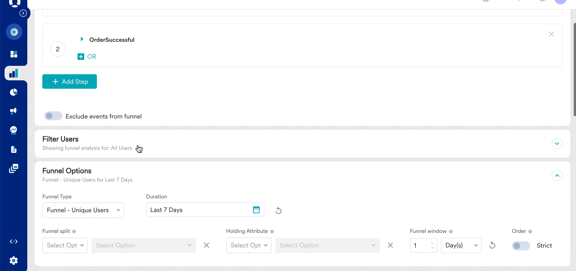The image size is (576, 271).
Task: Click the Filter Users heading
Action: coord(61,139)
